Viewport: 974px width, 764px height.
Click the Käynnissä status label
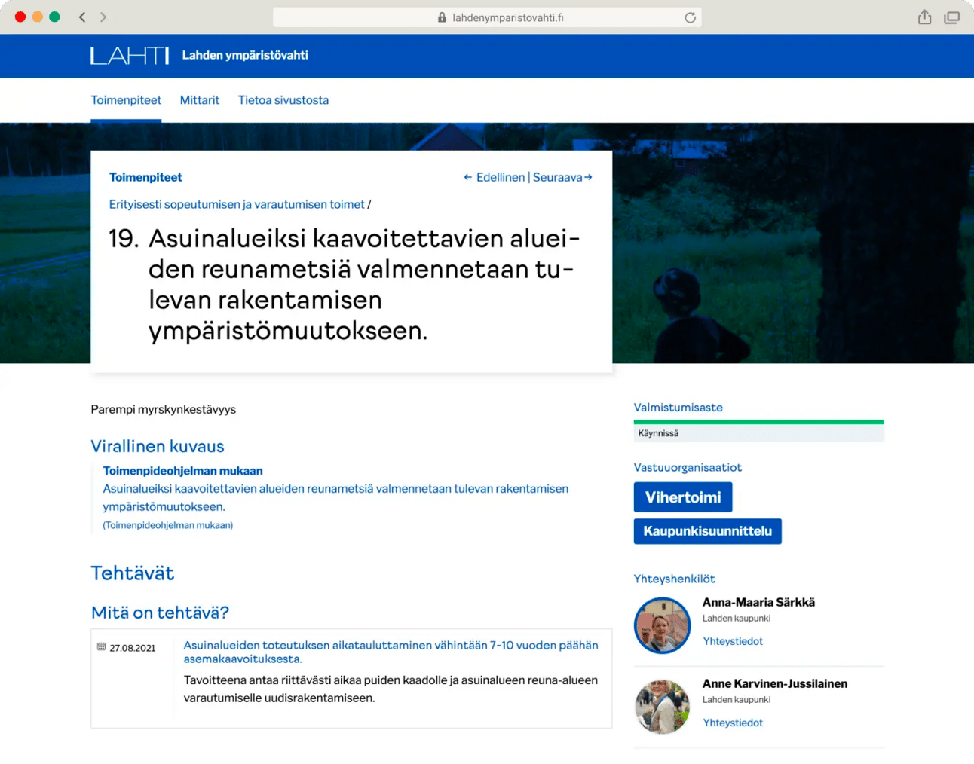point(658,433)
